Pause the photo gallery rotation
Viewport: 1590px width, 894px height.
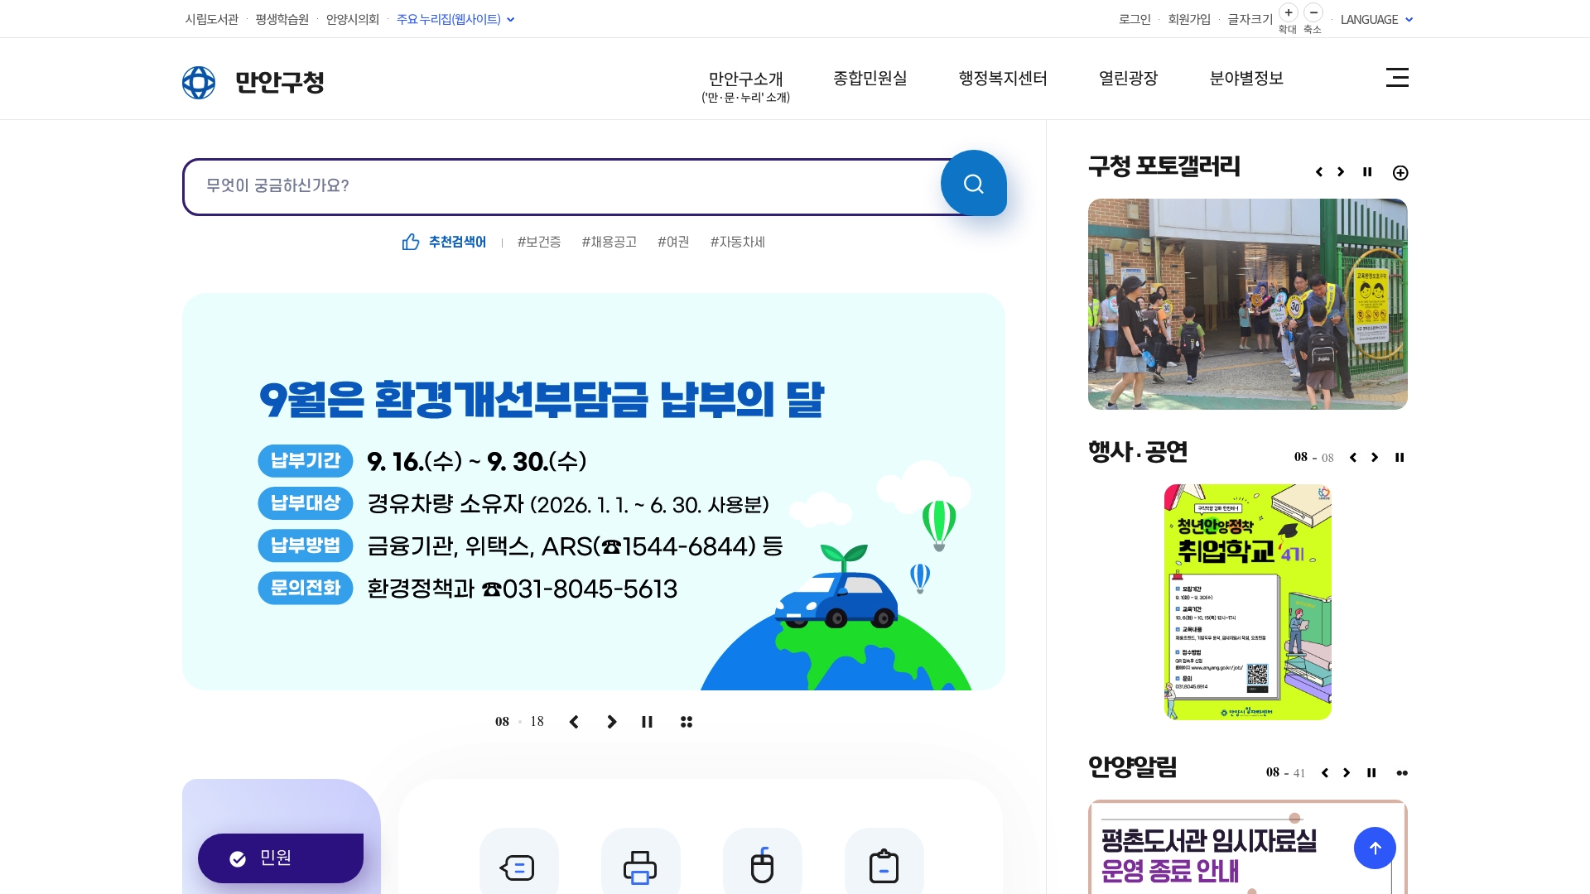[1367, 172]
